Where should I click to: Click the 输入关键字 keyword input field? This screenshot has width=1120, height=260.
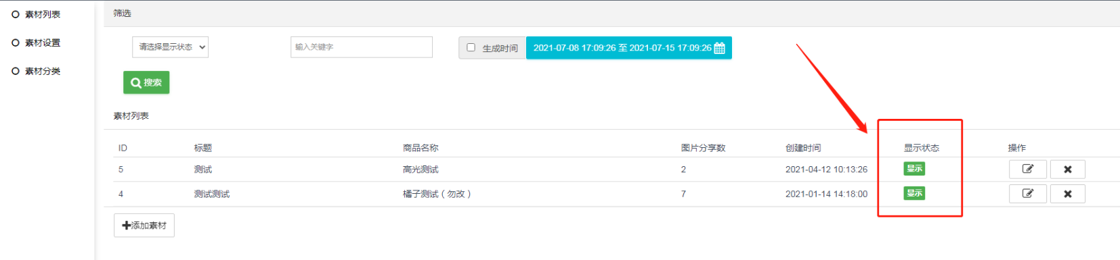[x=362, y=47]
